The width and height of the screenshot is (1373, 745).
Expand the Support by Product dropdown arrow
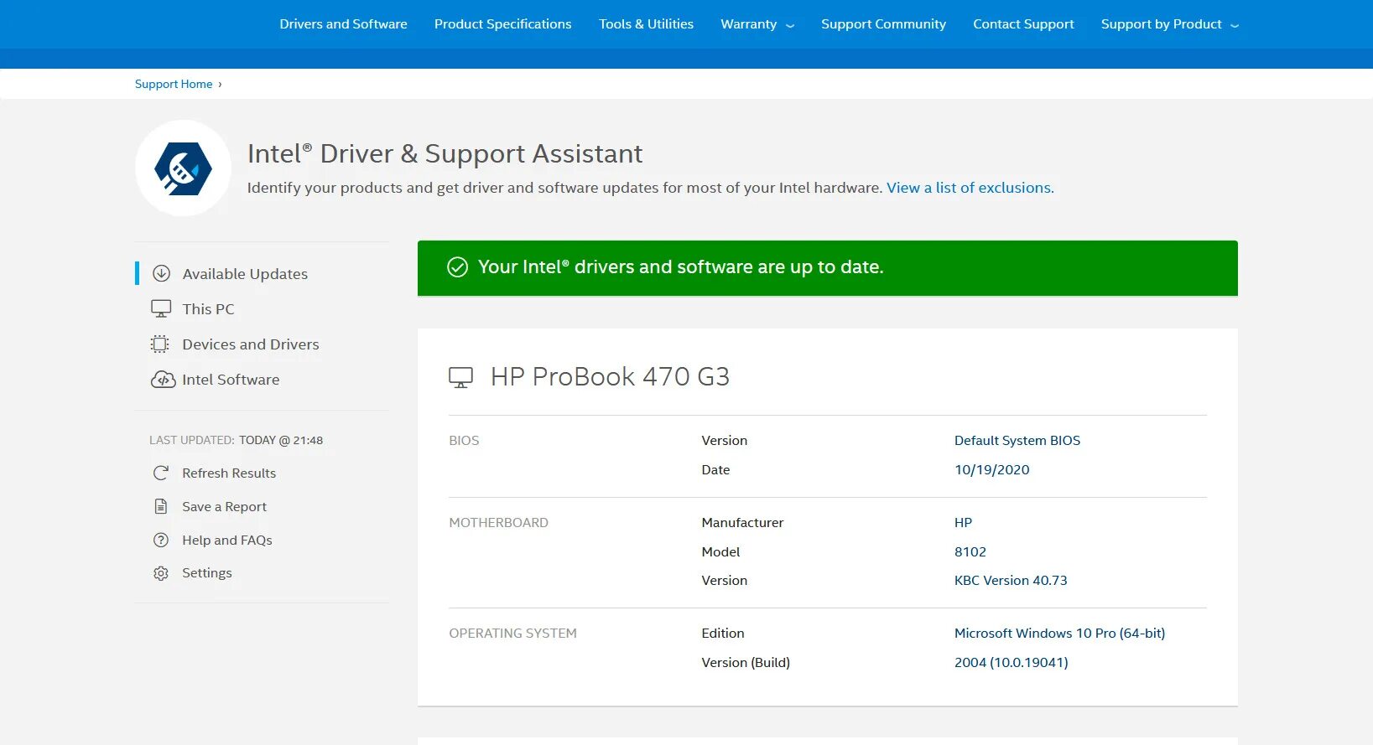pyautogui.click(x=1235, y=26)
